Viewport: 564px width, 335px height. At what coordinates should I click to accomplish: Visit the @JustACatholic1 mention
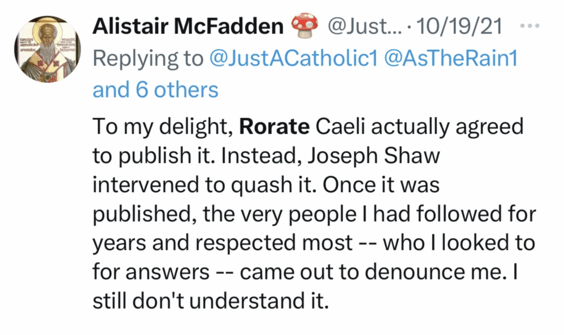[x=294, y=58]
